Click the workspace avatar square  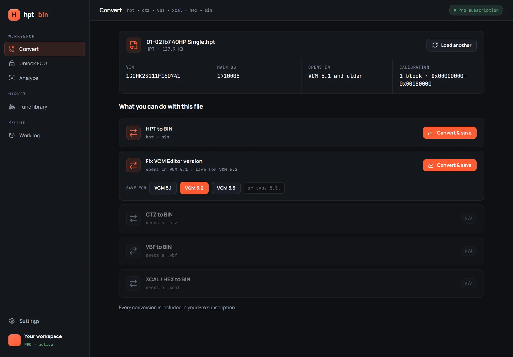(14, 340)
